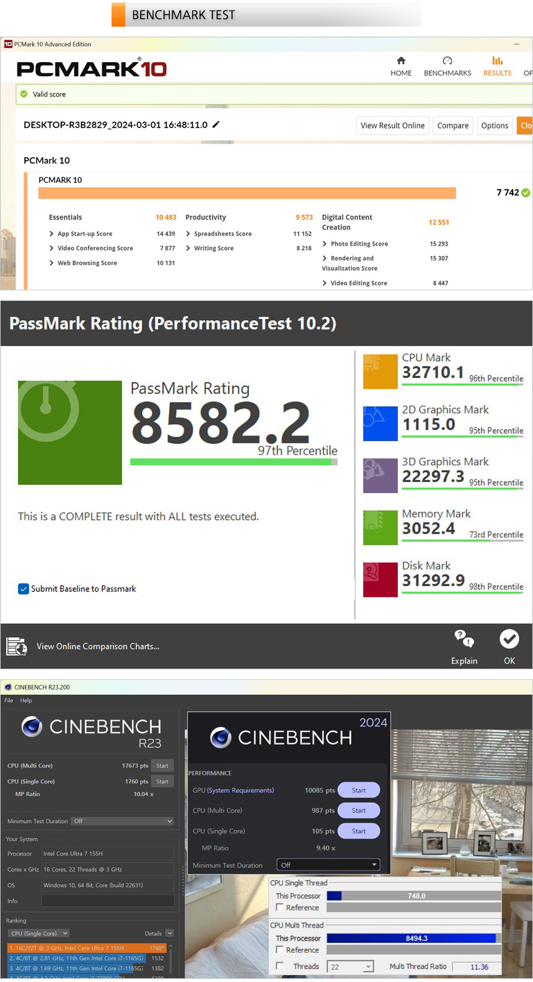Click PCMark 10 title bar app icon
Viewport: 533px width, 982px height.
click(8, 44)
